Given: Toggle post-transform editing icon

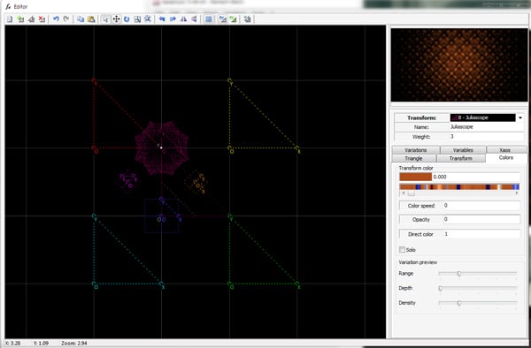Looking at the screenshot, I should point(222,19).
